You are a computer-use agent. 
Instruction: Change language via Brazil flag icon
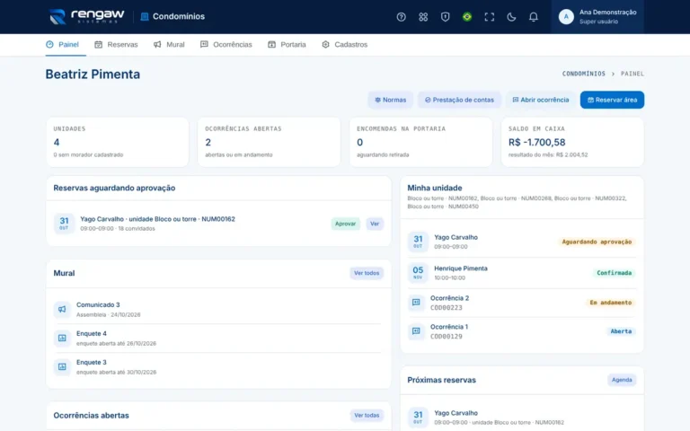pyautogui.click(x=467, y=17)
